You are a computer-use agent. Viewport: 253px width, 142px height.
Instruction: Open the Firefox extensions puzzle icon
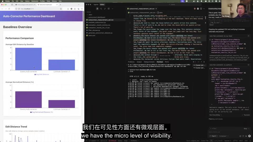[75, 9]
